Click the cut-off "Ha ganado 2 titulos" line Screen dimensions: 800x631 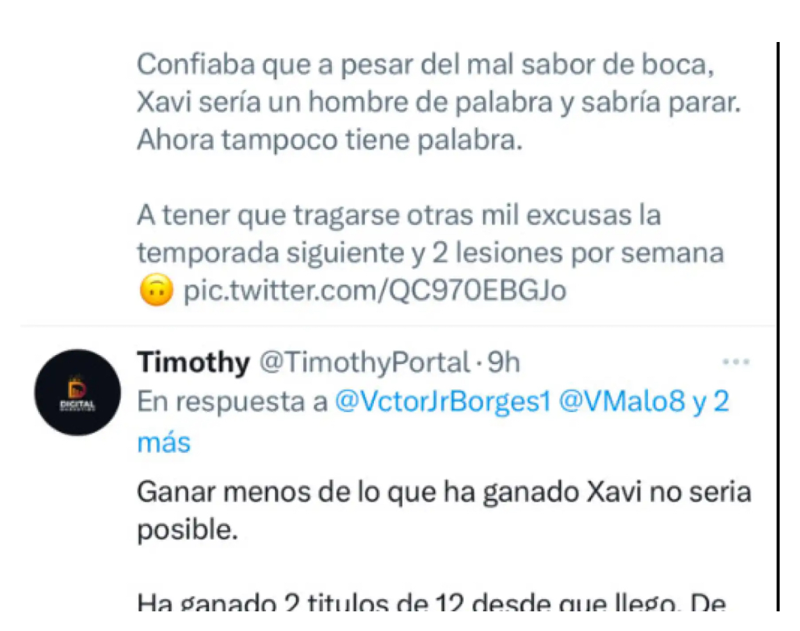coord(432,603)
